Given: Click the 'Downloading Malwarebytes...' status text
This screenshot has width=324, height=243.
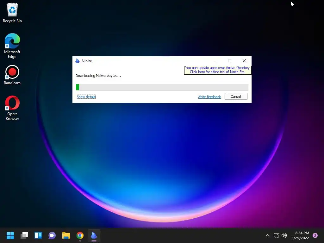Looking at the screenshot, I should 98,76.
